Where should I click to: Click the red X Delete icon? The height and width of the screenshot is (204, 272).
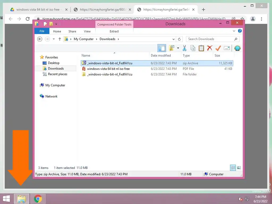(x=210, y=48)
